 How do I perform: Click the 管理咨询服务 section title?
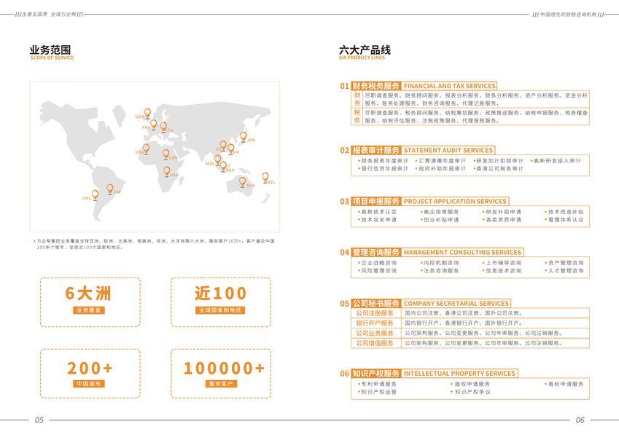tap(375, 252)
